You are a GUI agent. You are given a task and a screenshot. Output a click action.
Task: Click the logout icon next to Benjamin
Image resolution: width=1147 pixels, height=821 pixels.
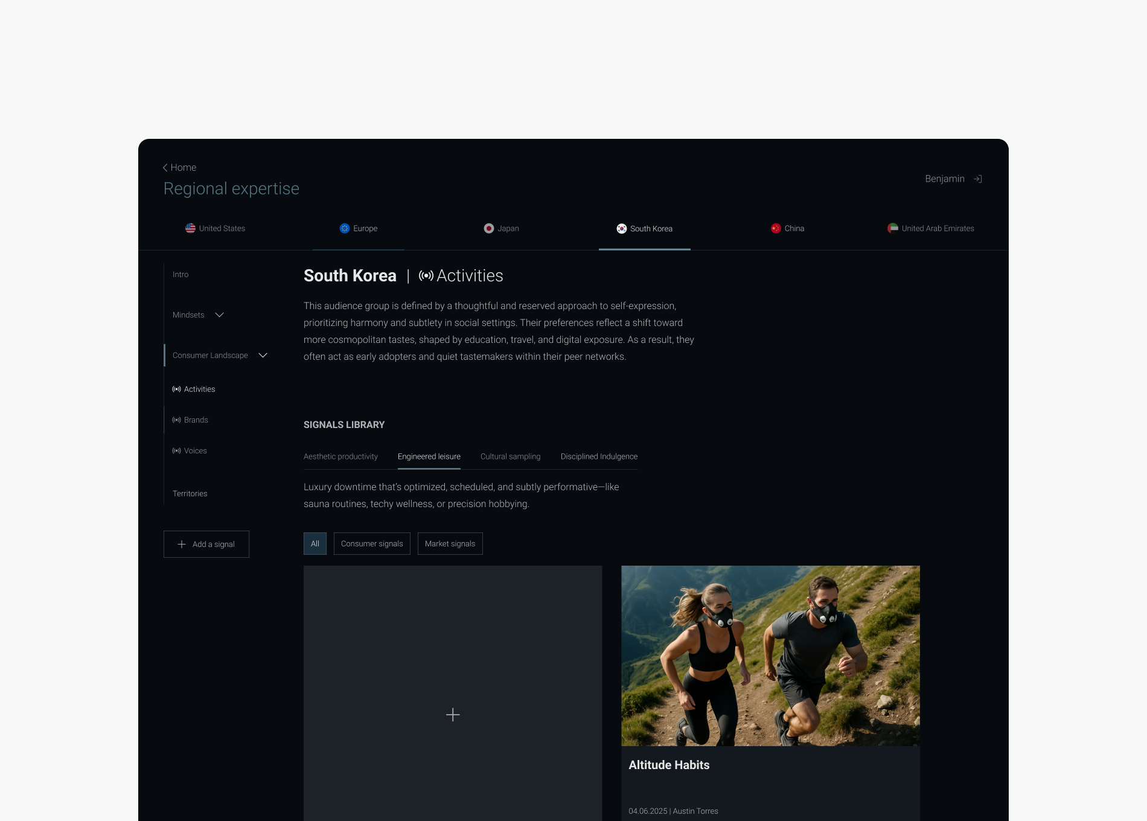978,179
